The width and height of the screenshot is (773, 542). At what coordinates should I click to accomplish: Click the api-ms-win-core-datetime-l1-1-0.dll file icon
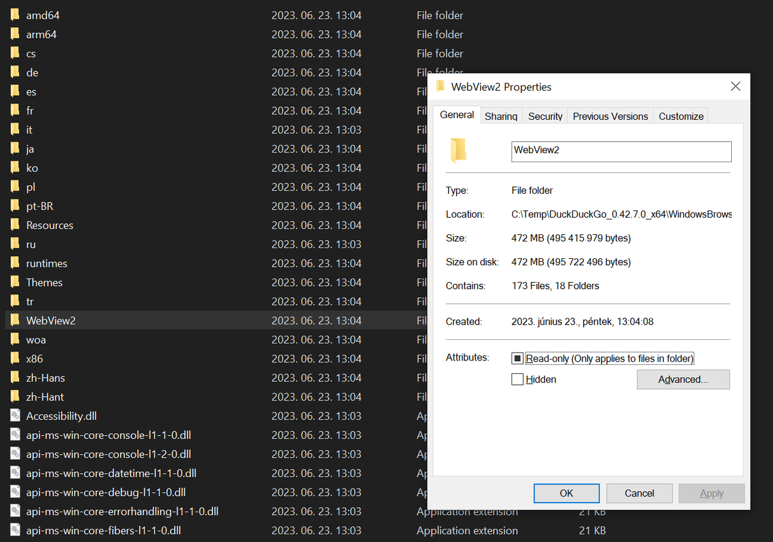(15, 473)
